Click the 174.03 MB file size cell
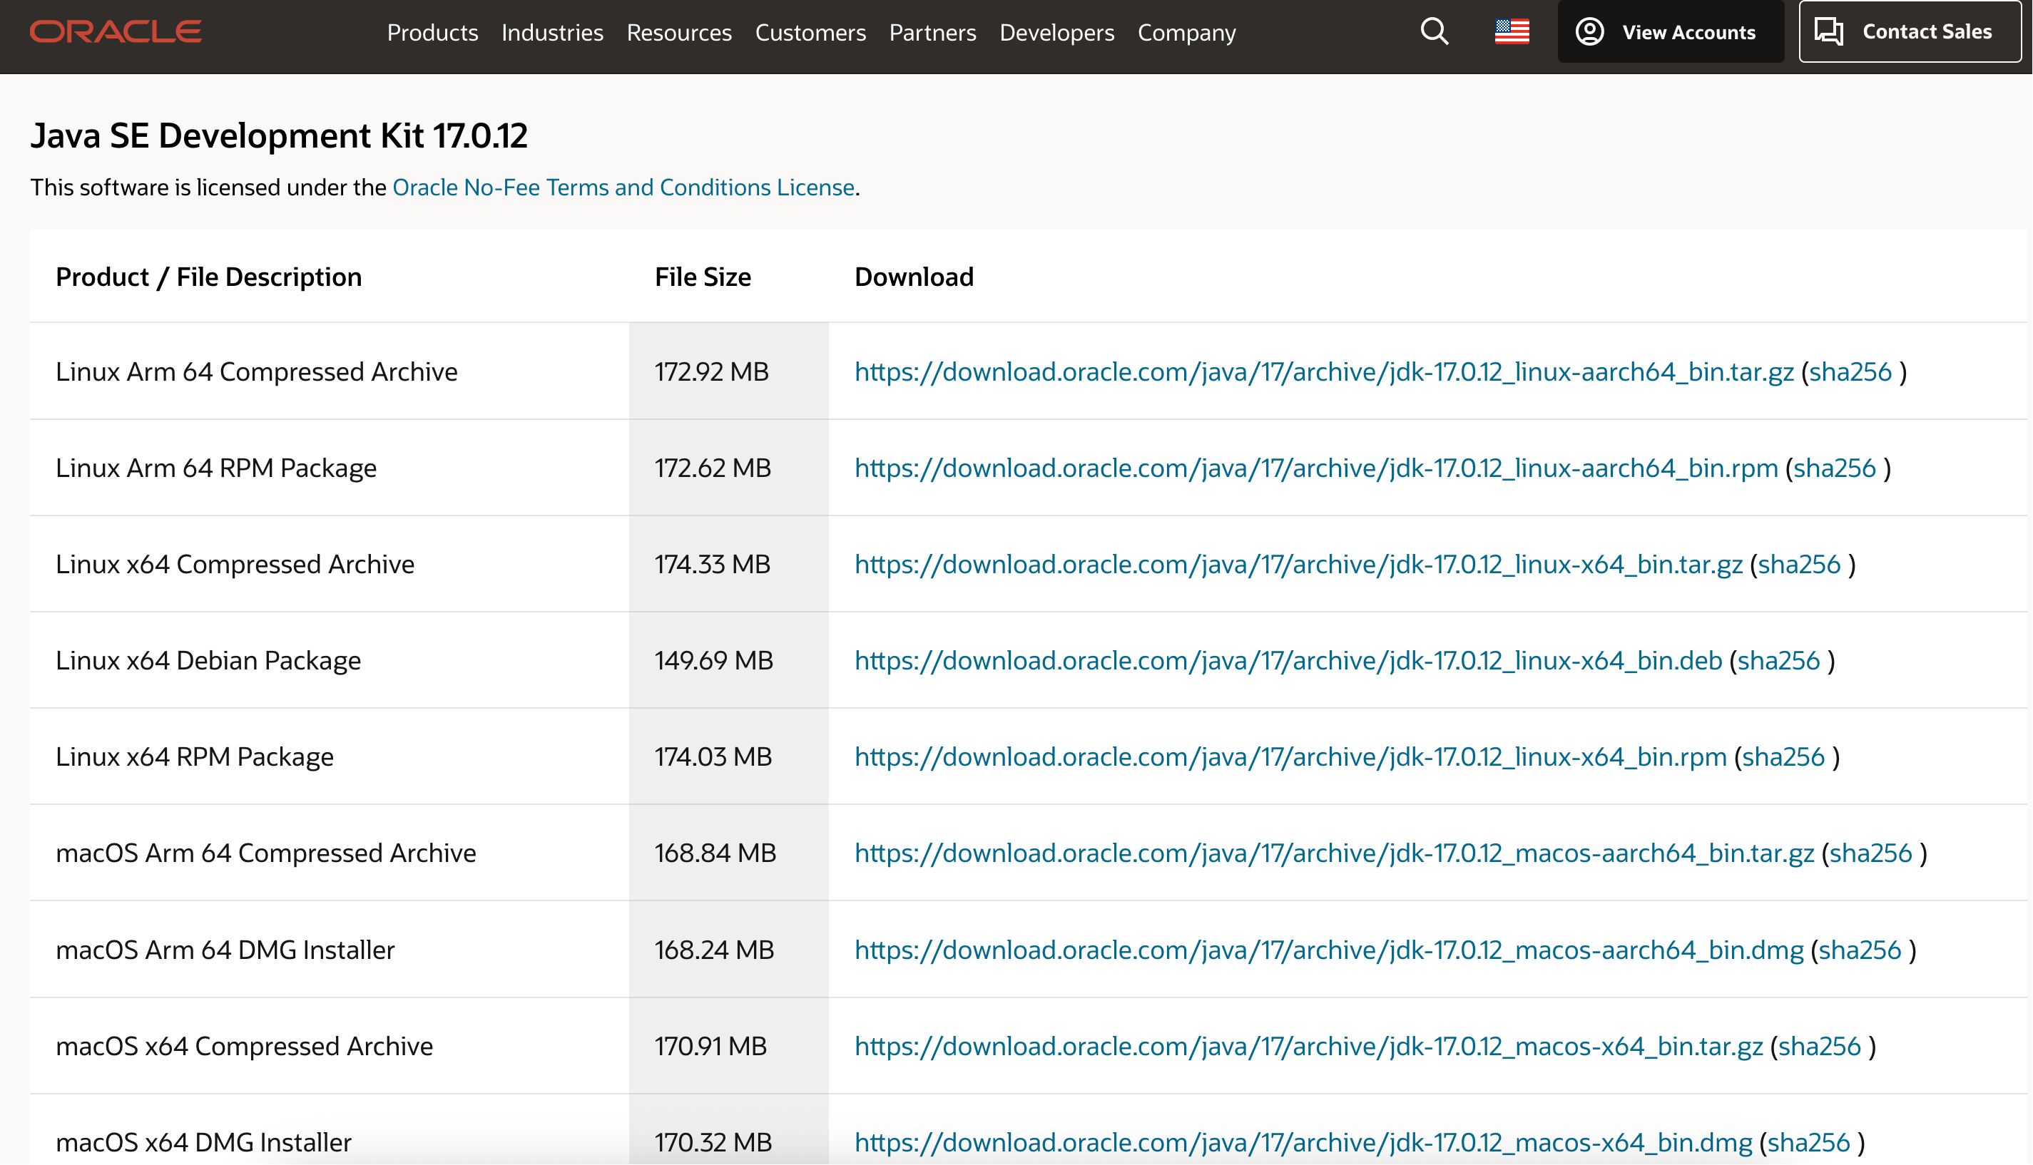Viewport: 2033px width, 1165px height. tap(728, 756)
